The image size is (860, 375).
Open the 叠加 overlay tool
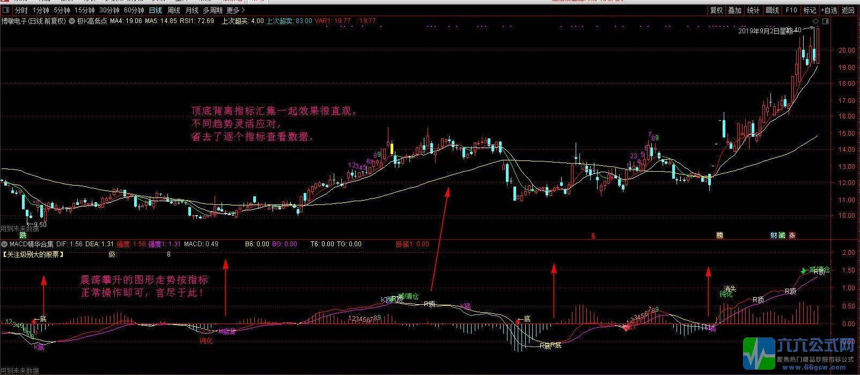(x=734, y=10)
